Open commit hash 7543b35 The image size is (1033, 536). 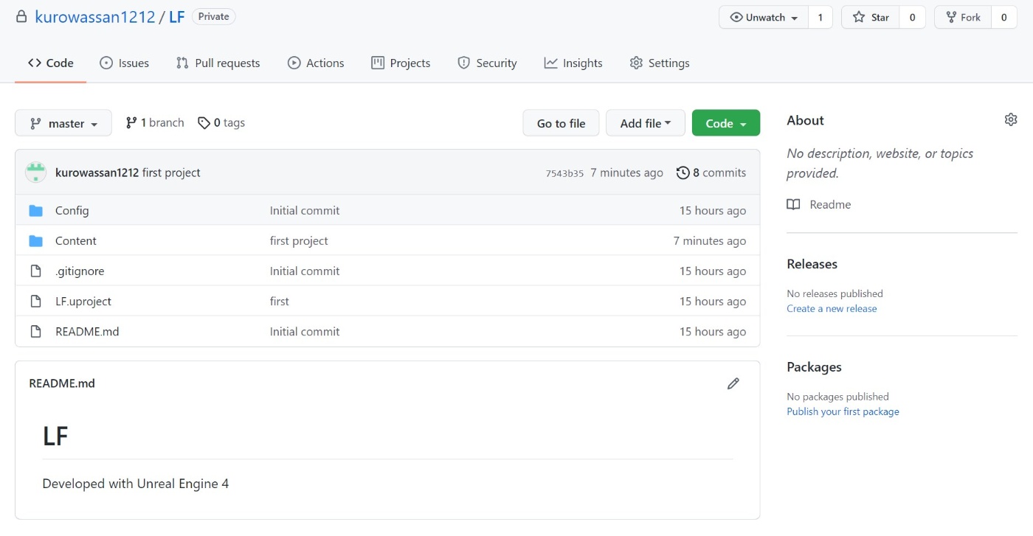coord(564,173)
